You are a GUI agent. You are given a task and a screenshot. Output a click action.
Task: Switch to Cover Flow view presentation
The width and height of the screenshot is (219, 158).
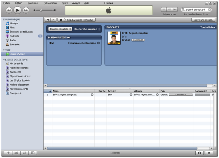[x=175, y=9]
